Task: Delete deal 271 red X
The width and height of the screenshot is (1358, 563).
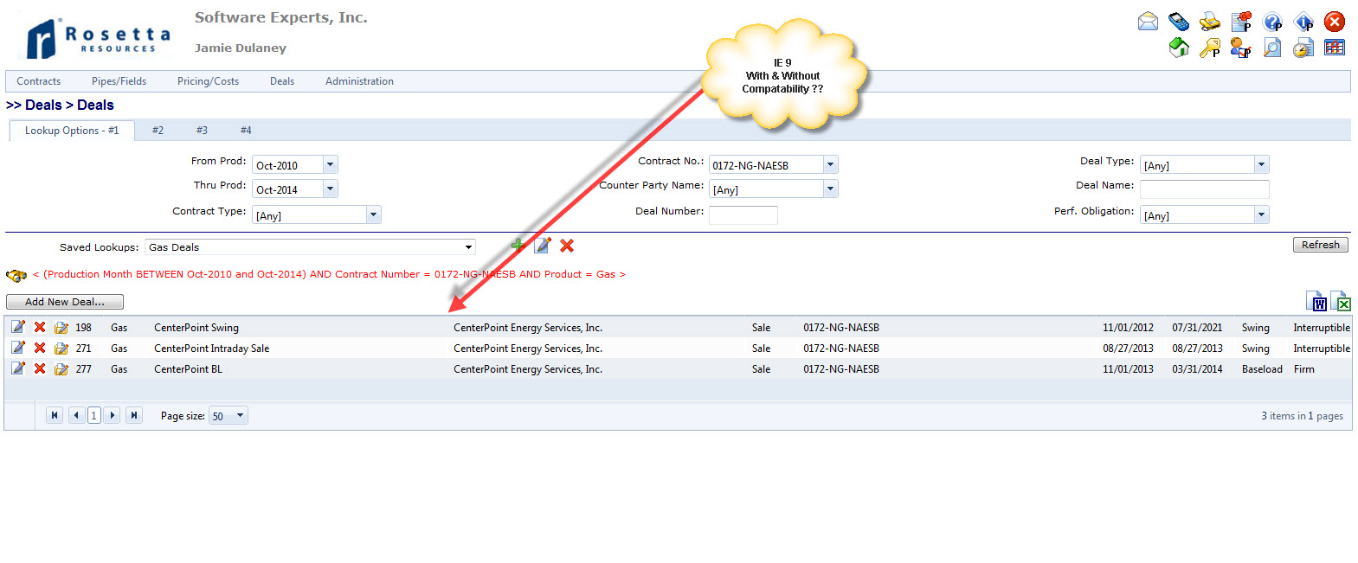Action: [40, 348]
